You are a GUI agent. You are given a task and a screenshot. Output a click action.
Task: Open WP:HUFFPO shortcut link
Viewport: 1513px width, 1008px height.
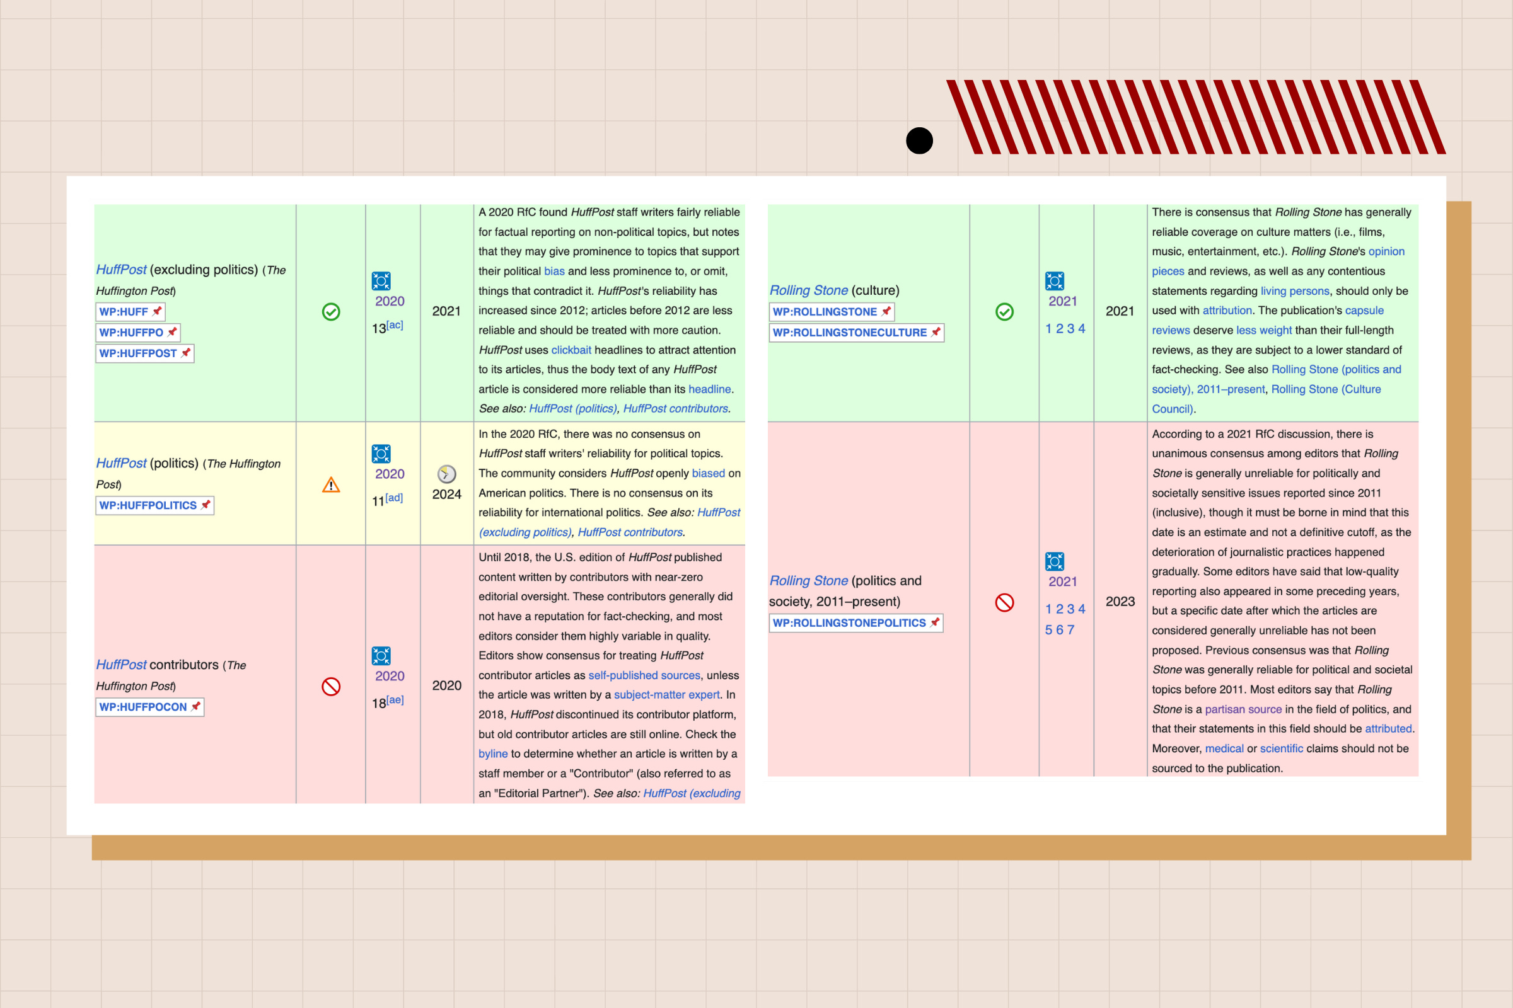[131, 333]
